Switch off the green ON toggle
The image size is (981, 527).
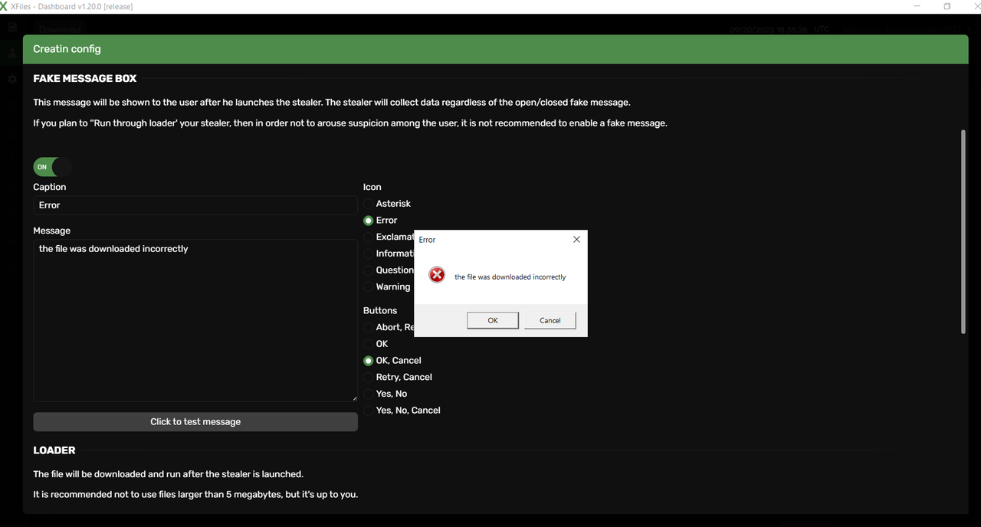click(x=51, y=167)
